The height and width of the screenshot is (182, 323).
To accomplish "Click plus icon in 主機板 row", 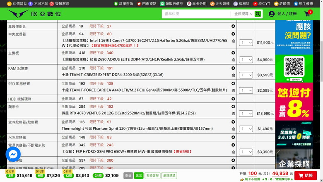I will 233,53.
